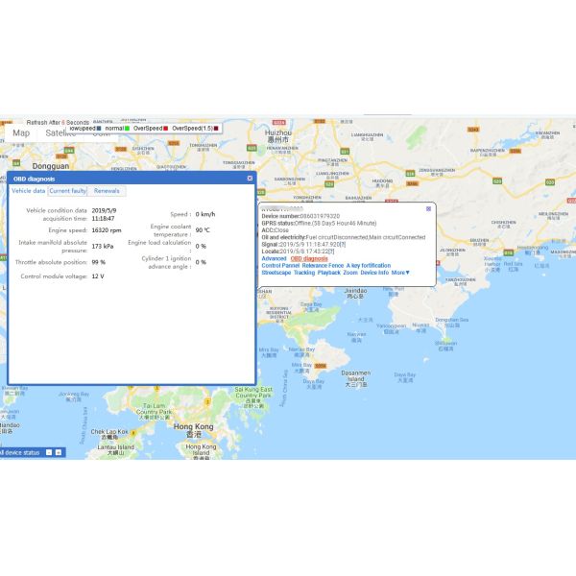Switch to the Current faulty tab
Screen dimensions: 576x576
[x=68, y=191]
